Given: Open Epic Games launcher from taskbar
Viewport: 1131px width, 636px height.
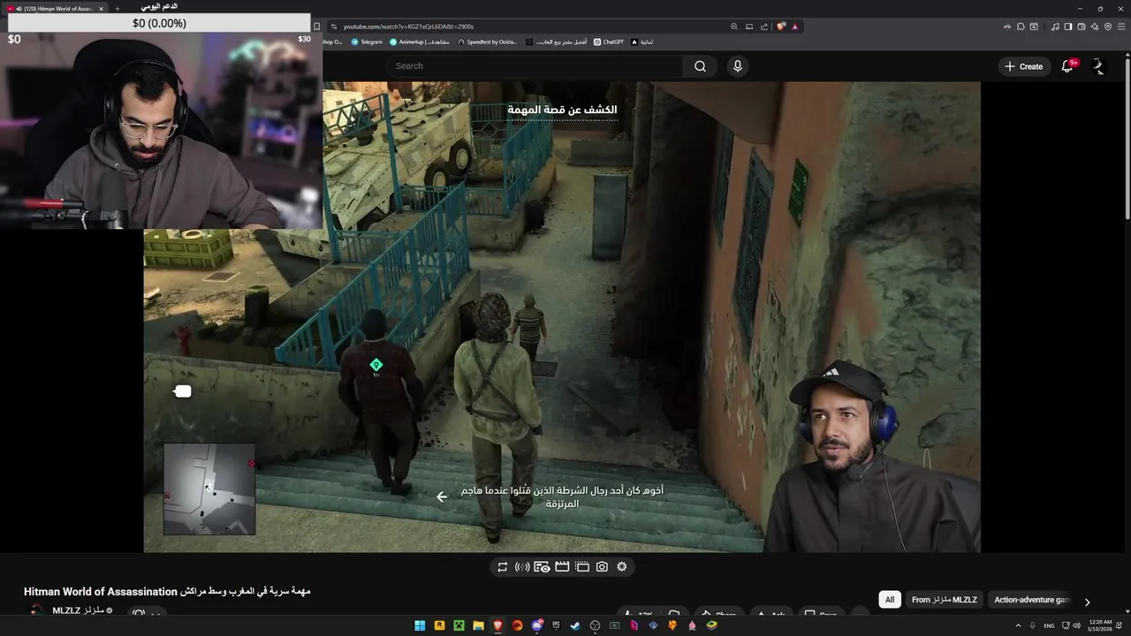Looking at the screenshot, I should click(x=557, y=625).
